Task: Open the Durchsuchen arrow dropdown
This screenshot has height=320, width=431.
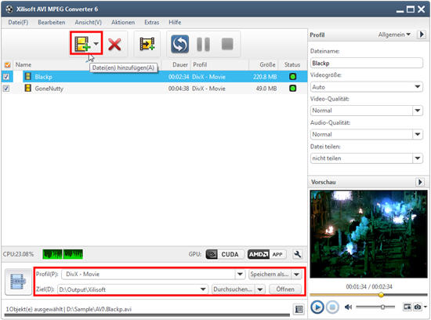Action: (x=259, y=289)
